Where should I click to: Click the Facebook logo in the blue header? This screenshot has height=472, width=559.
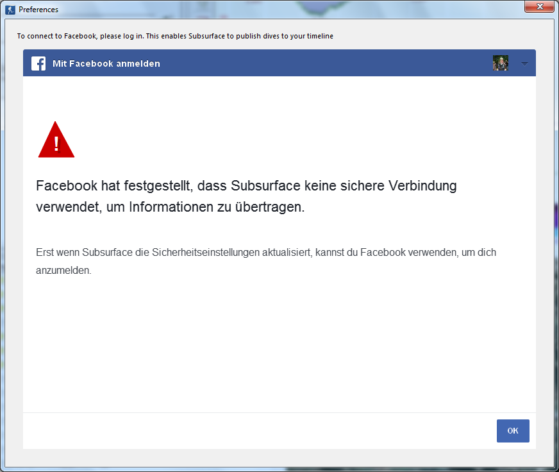coord(38,63)
